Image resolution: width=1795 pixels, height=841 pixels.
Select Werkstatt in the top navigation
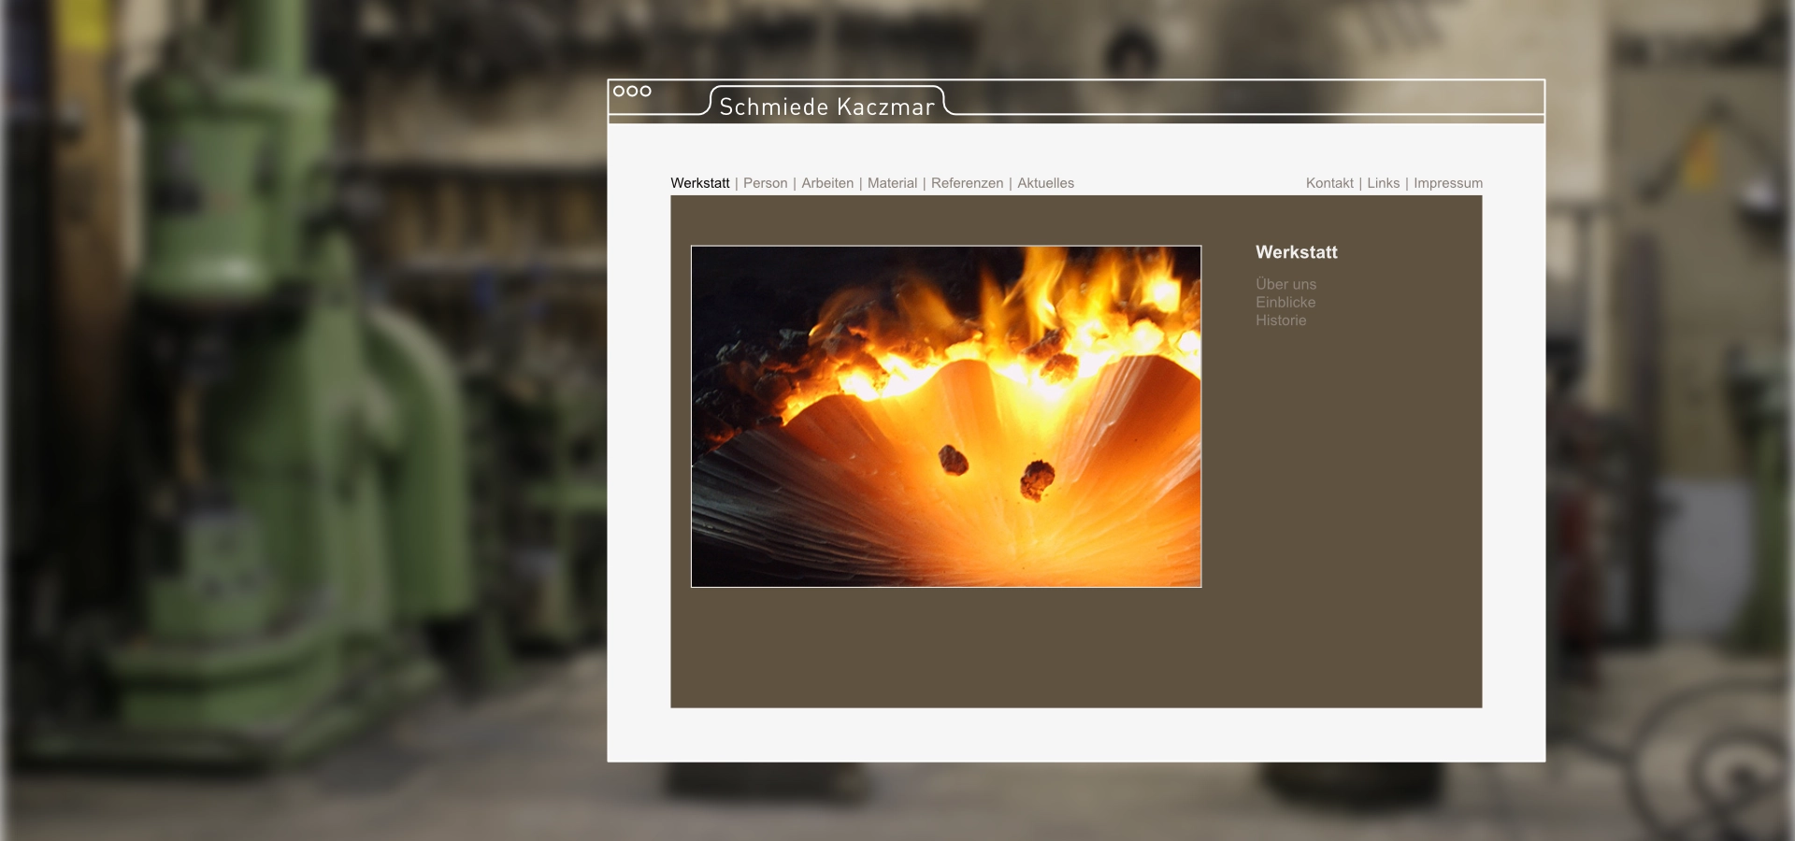(699, 183)
